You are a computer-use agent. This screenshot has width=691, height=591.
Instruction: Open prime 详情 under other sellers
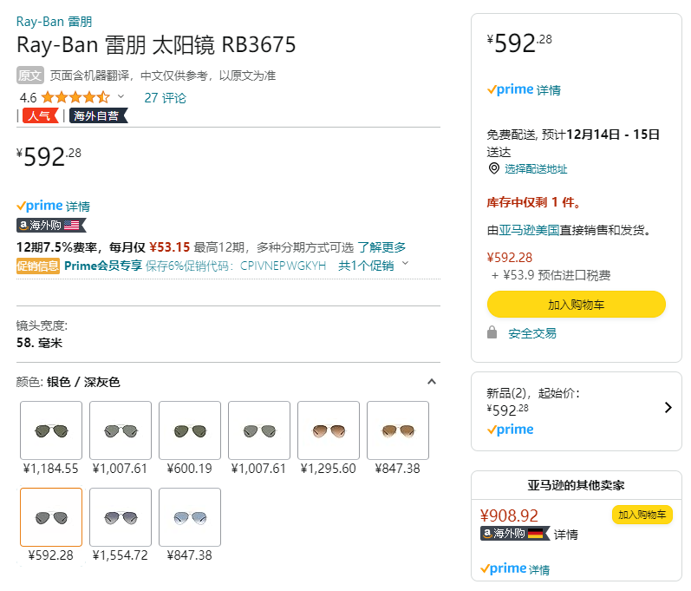tap(515, 568)
